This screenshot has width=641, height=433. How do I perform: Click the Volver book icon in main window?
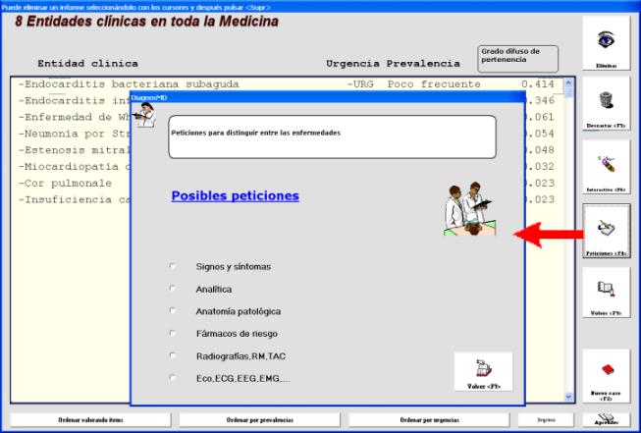point(606,292)
